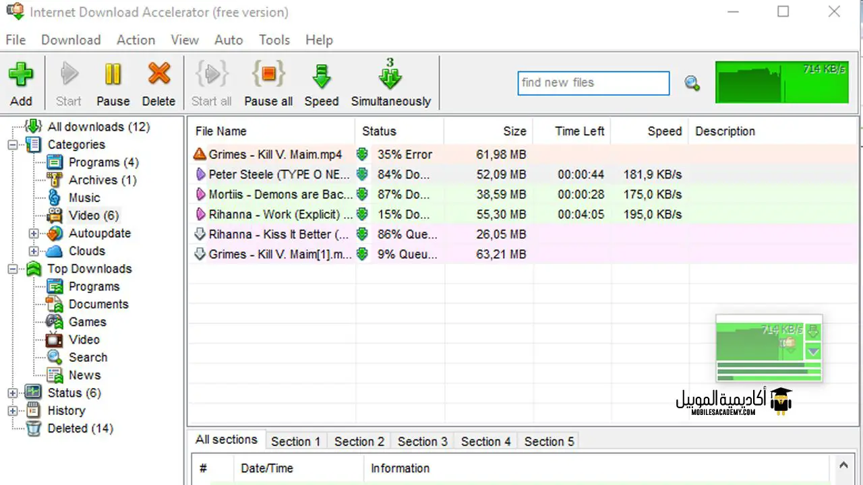Sort by File Name column header

pyautogui.click(x=271, y=131)
